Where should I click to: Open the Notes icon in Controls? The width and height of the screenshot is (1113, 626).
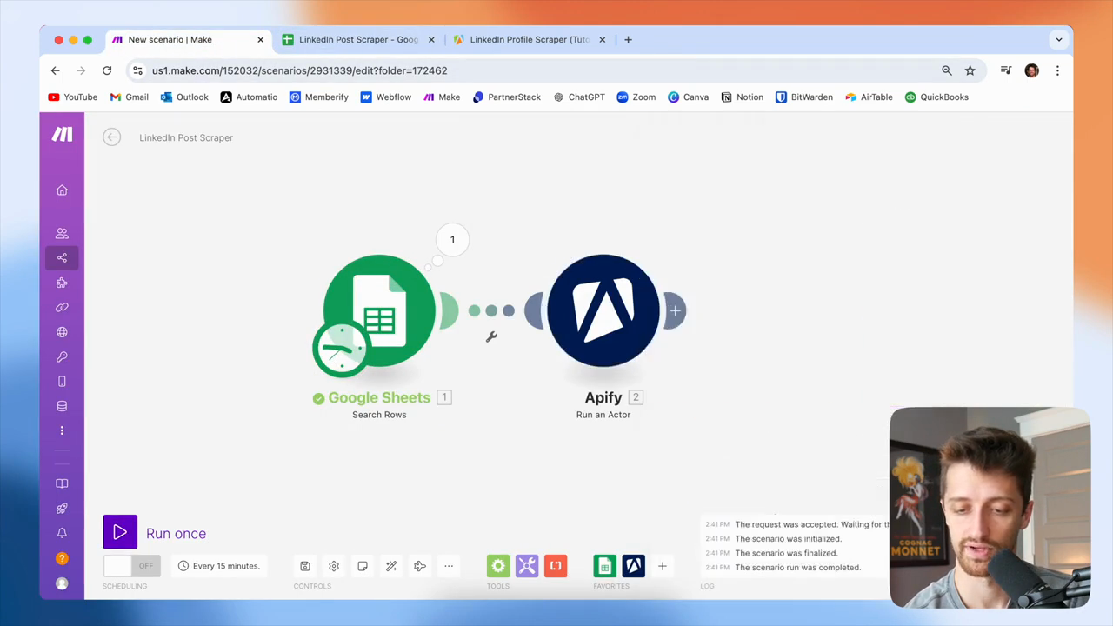click(363, 566)
